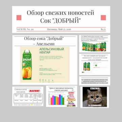Click the price "$1.25" in the header
Image resolution: width=122 pixels, height=122 pixels.
point(103,29)
